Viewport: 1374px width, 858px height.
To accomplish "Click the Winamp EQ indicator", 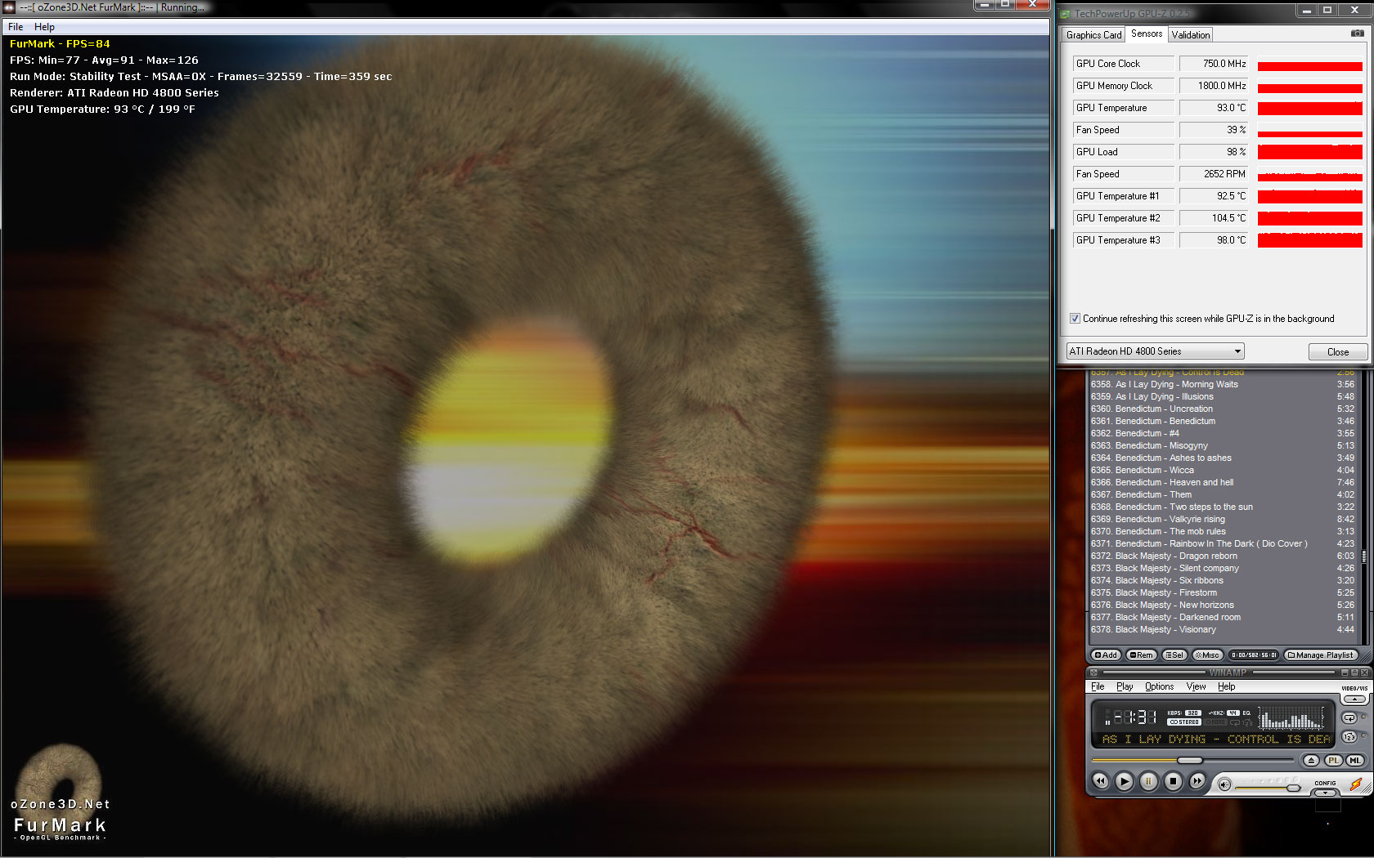I will click(1246, 713).
